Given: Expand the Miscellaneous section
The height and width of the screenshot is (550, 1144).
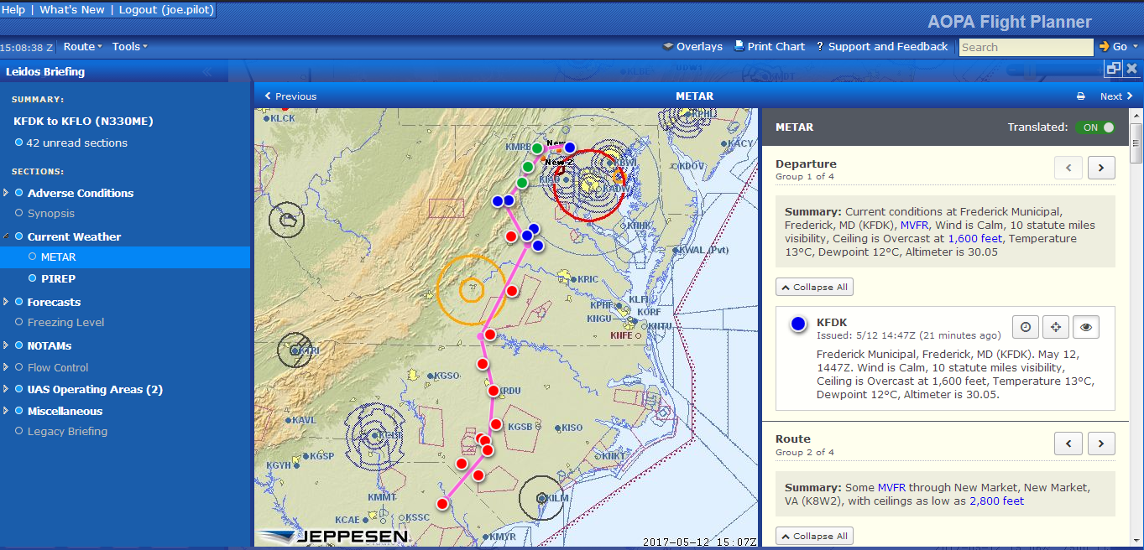Looking at the screenshot, I should [x=7, y=411].
